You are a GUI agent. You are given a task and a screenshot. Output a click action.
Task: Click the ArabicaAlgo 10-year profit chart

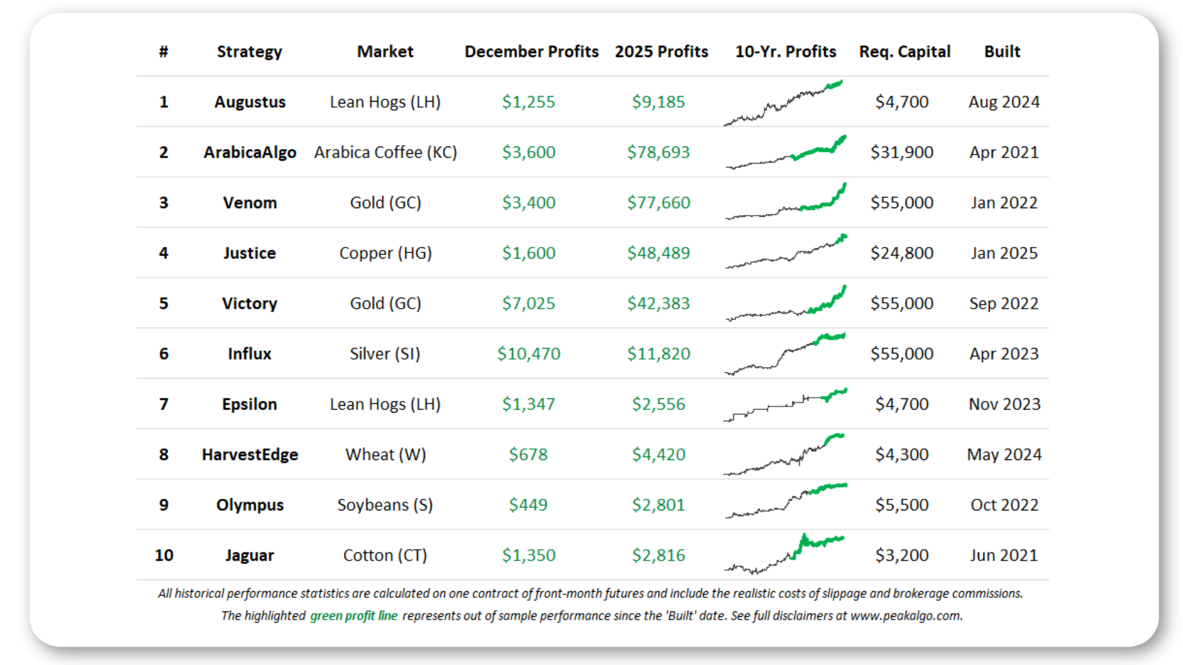tap(786, 152)
